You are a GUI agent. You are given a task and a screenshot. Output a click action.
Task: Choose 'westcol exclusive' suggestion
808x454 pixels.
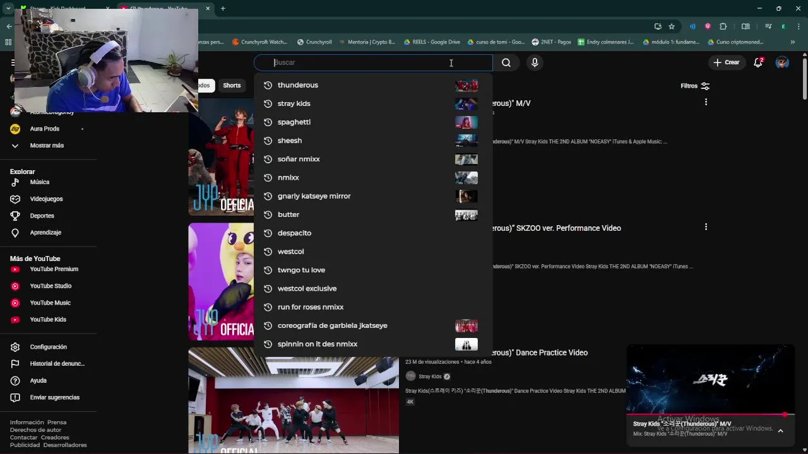[372, 288]
